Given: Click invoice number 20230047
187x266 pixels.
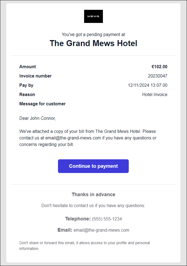Looking at the screenshot, I should pyautogui.click(x=157, y=76).
